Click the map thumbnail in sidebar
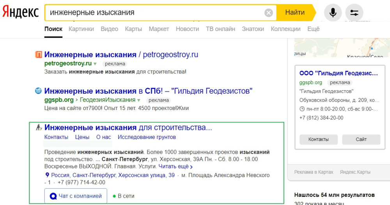Image resolution: width=390 pixels, height=205 pixels. pyautogui.click(x=342, y=47)
